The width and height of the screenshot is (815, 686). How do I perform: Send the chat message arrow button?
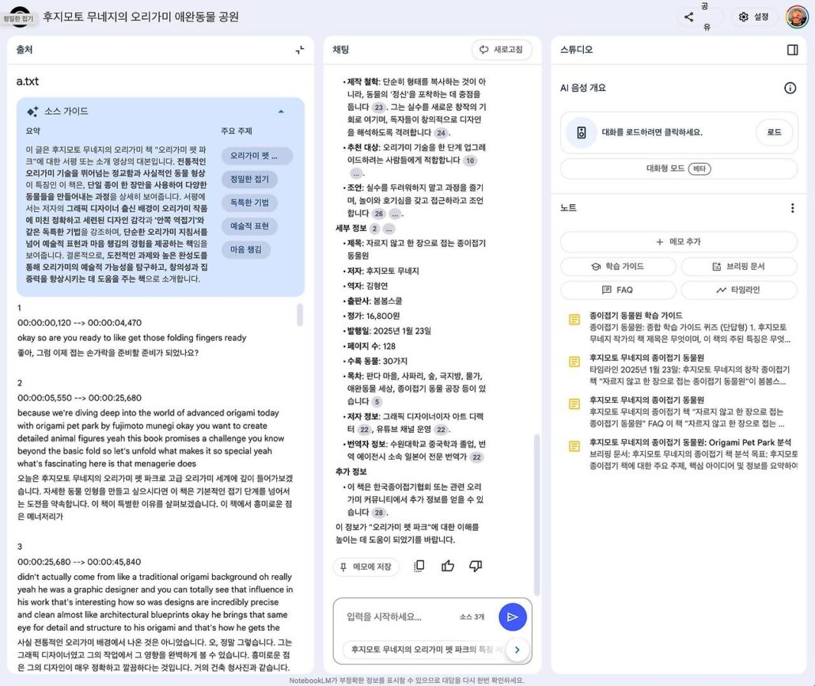pyautogui.click(x=512, y=617)
